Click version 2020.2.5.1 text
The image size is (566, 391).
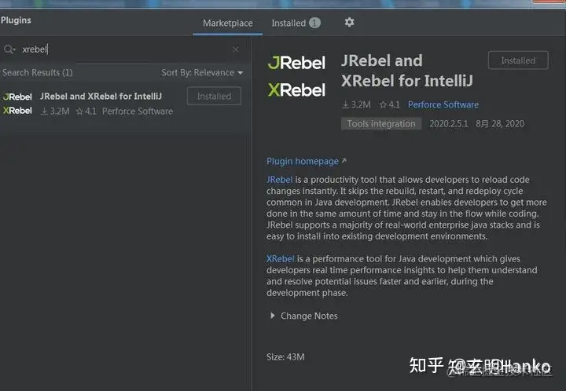coord(449,123)
